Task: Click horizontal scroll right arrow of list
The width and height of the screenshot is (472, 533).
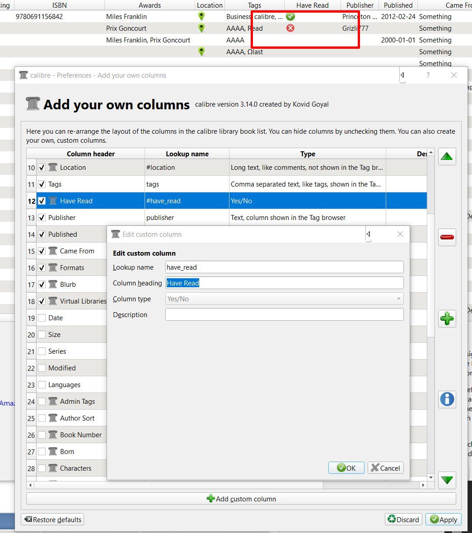Action: (x=423, y=485)
